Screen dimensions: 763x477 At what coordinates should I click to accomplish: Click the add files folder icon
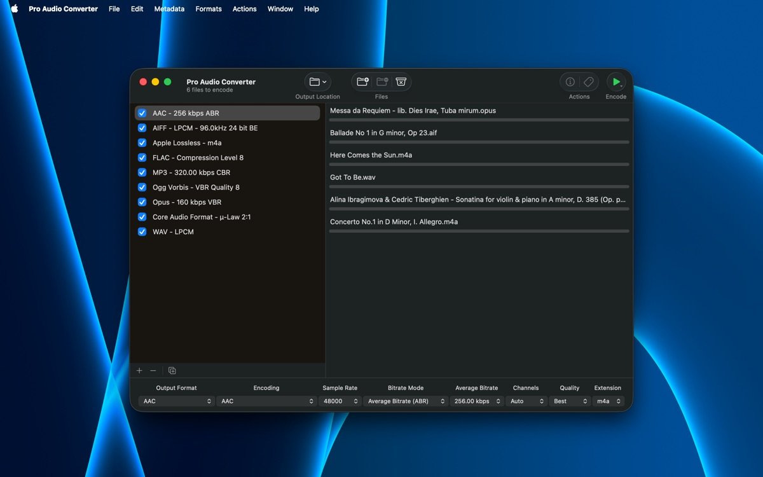tap(362, 82)
